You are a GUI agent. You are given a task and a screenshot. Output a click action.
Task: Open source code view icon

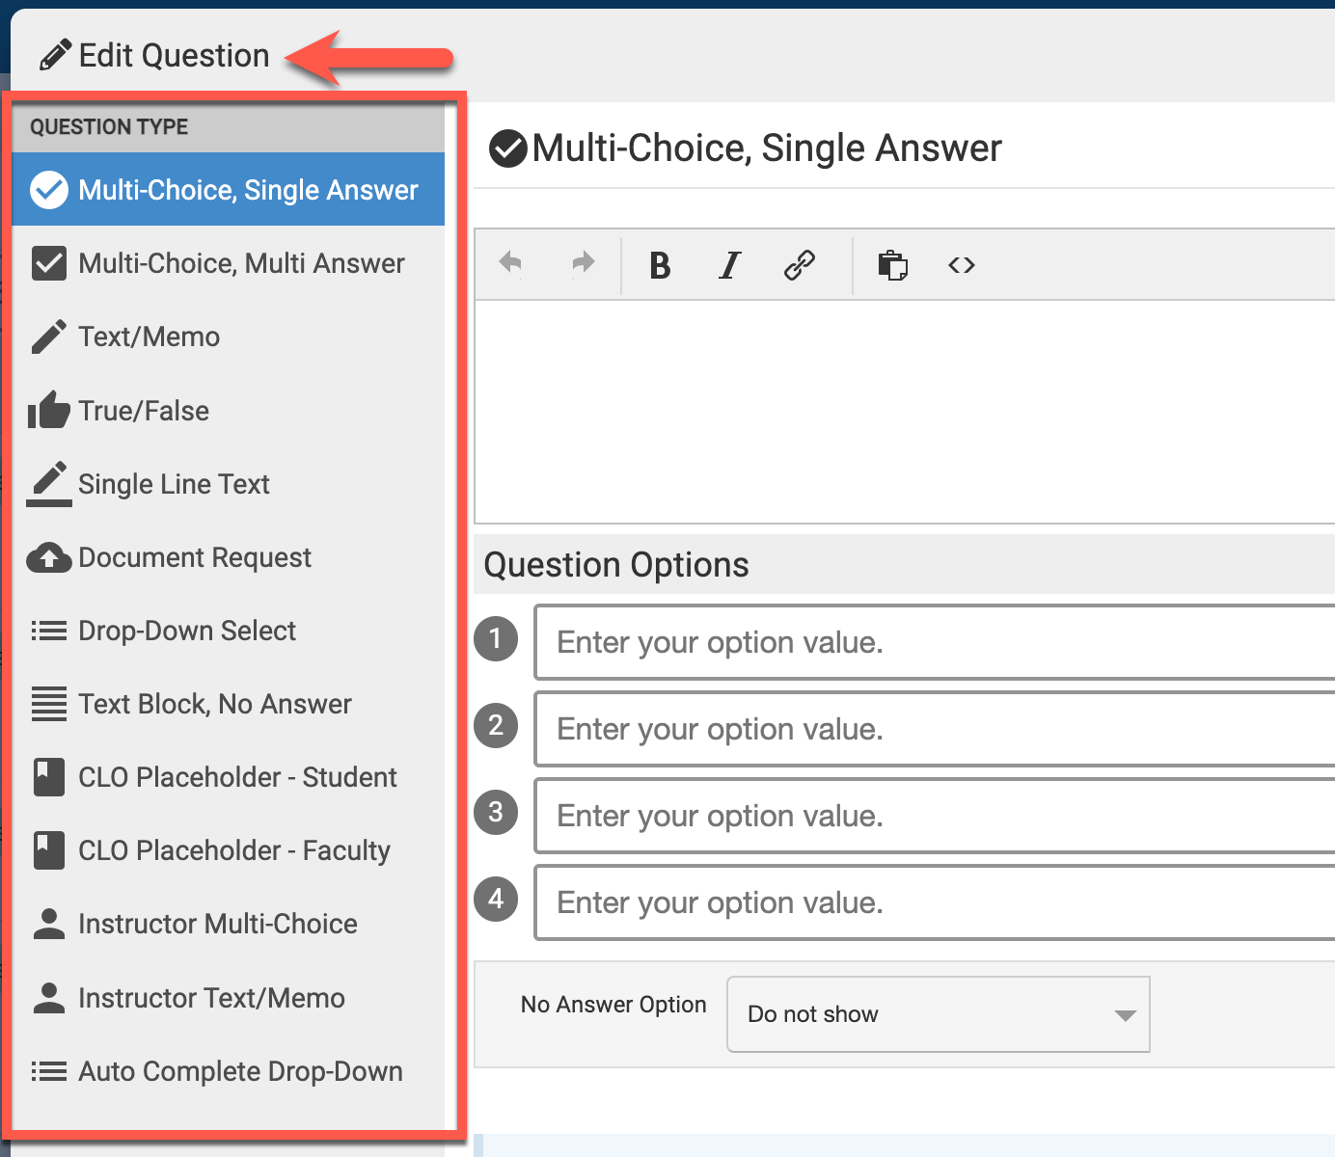coord(962,265)
